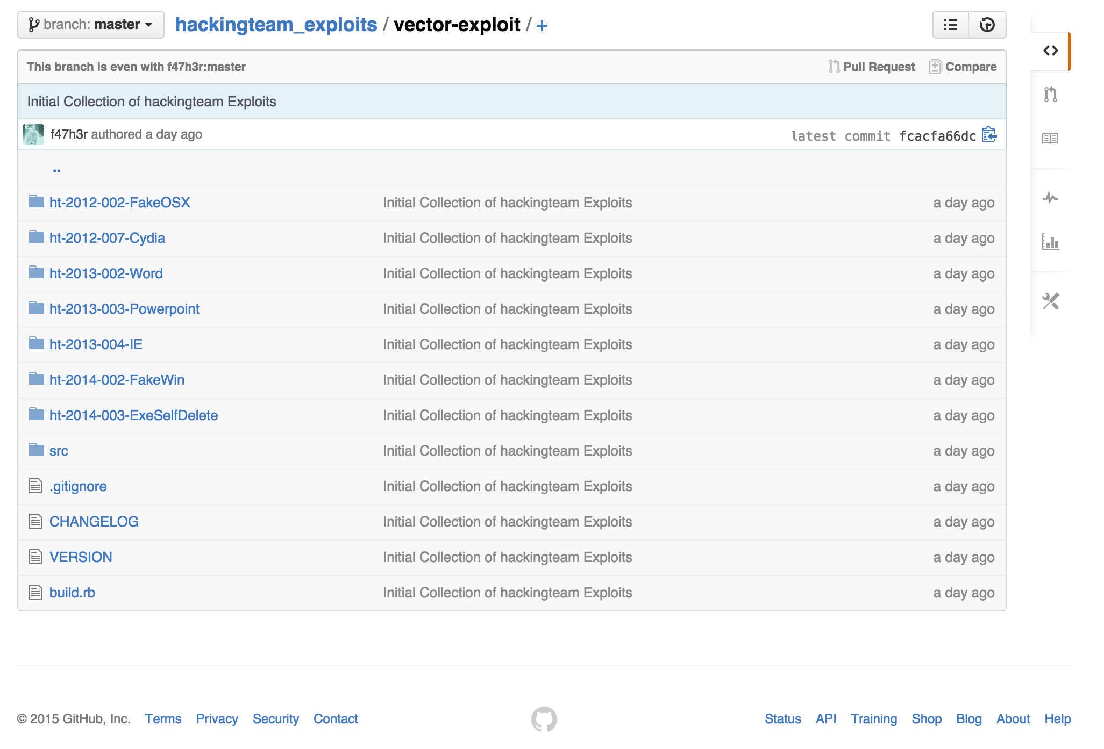Click plus to create new file
Image resolution: width=1104 pixels, height=749 pixels.
pyautogui.click(x=542, y=25)
